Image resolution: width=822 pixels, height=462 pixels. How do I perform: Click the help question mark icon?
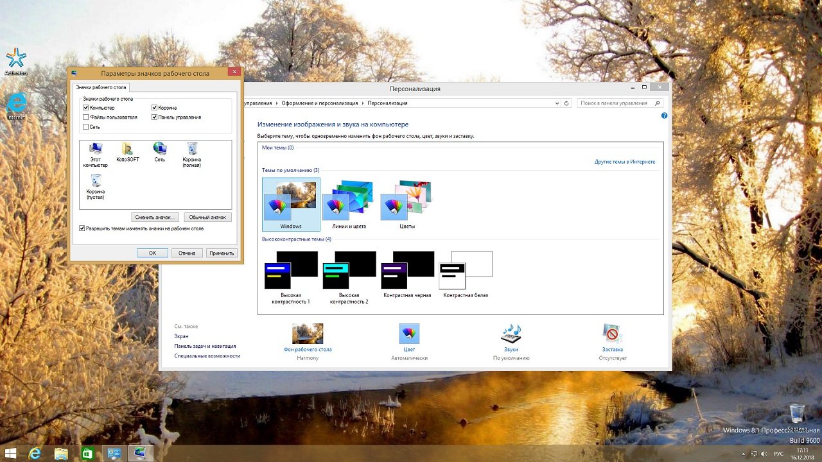coord(664,116)
